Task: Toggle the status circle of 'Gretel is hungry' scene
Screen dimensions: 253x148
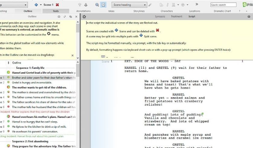Action: (x=9, y=82)
